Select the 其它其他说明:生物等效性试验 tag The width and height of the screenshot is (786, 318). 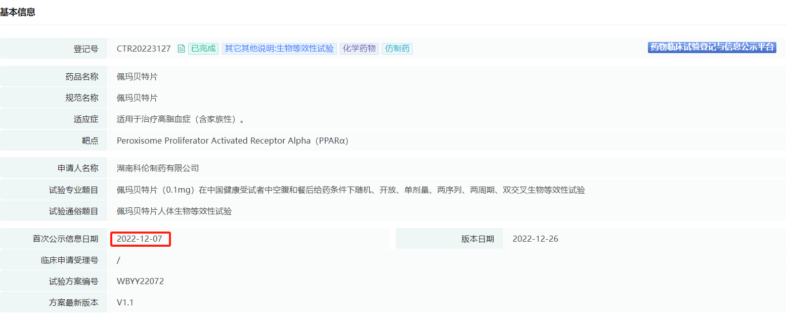279,49
